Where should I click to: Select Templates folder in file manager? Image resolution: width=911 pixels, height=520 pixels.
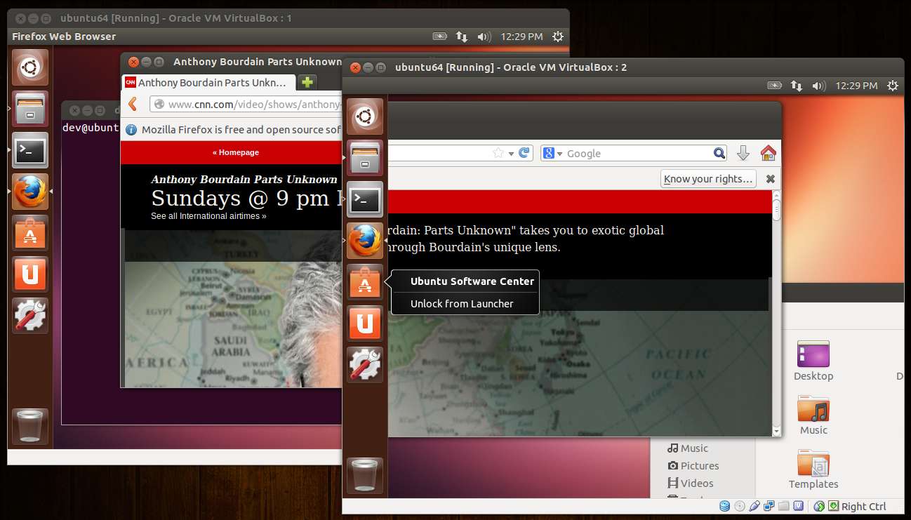(813, 469)
